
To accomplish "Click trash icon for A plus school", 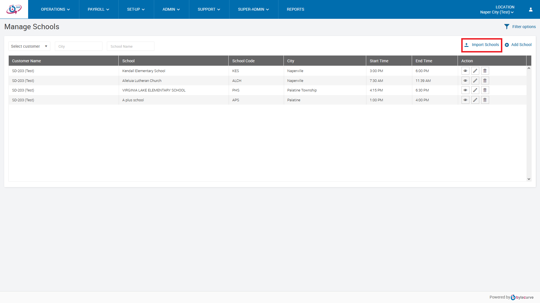I will click(x=485, y=100).
